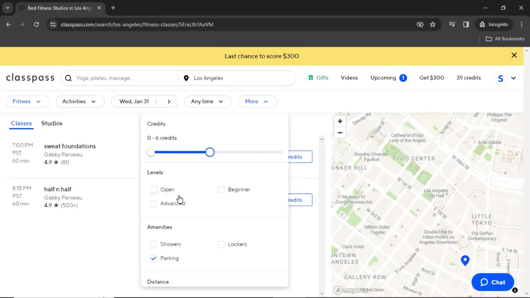Image resolution: width=530 pixels, height=298 pixels.
Task: Go to next date arrow
Action: pyautogui.click(x=169, y=102)
